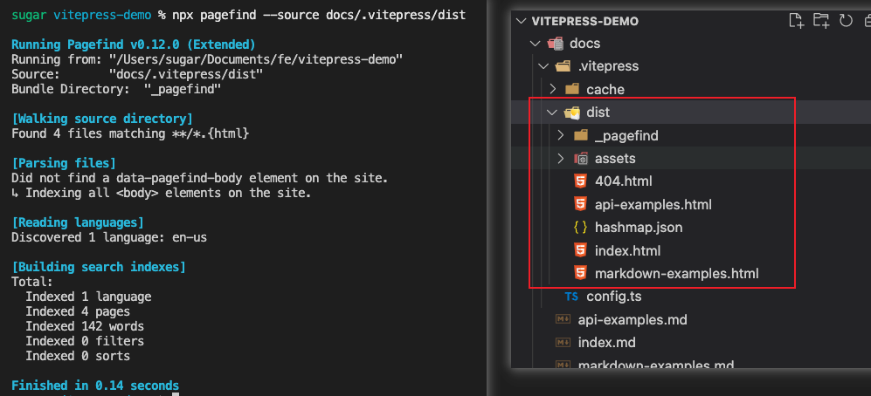Screen dimensions: 871x396
Task: Click "Indexing all <body> elements" terminal line
Action: coord(161,193)
